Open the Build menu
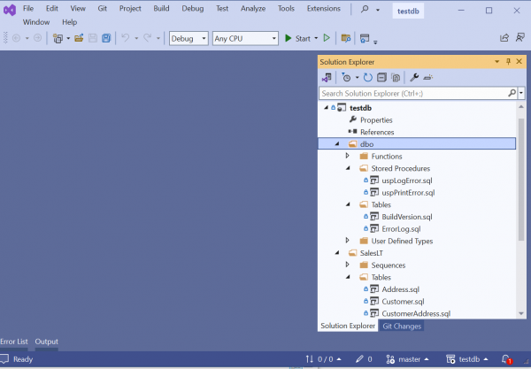Screen dimensions: 531x369 [x=161, y=9]
